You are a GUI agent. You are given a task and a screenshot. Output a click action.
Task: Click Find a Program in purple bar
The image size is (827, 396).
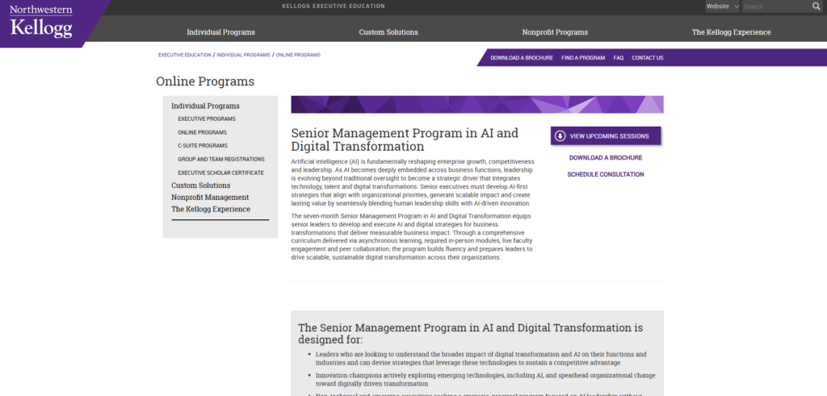[x=583, y=58]
